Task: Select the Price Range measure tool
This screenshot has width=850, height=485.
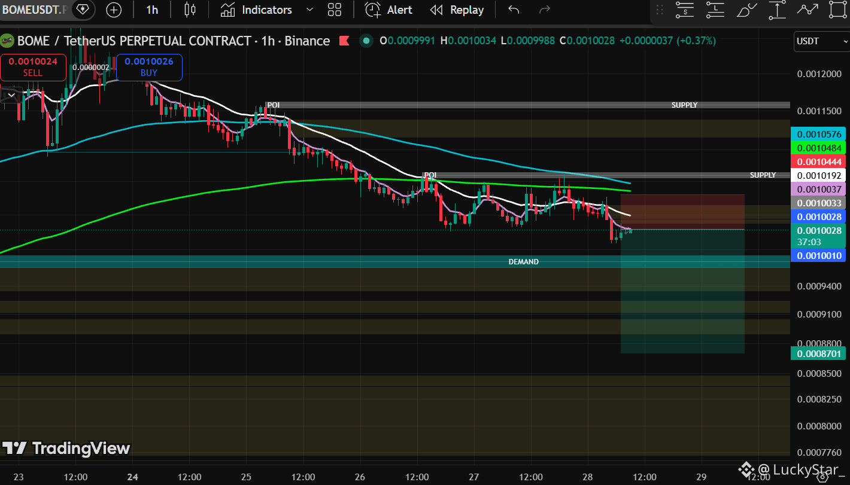Action: (778, 10)
